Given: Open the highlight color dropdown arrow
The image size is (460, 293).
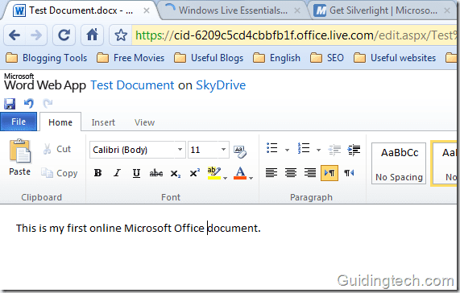Looking at the screenshot, I should point(225,178).
